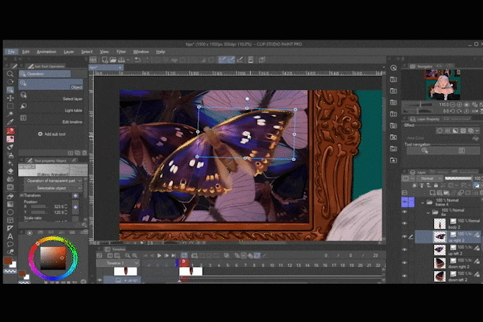
Task: Collapse the Transform section
Action: [x=22, y=196]
